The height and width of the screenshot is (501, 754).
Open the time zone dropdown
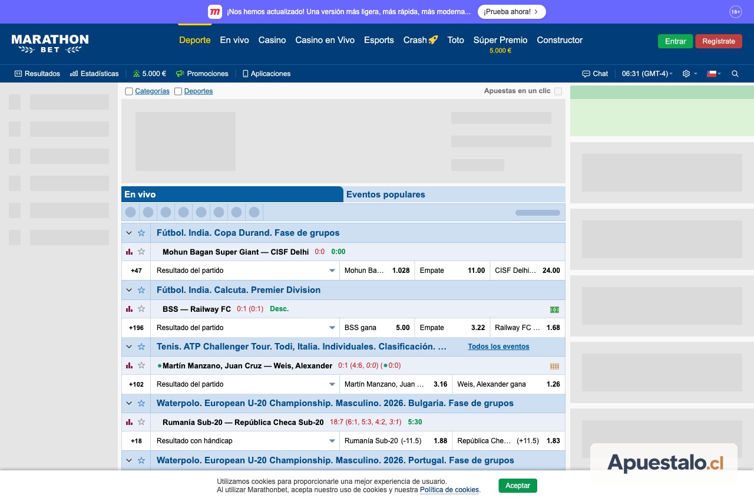[x=647, y=74]
